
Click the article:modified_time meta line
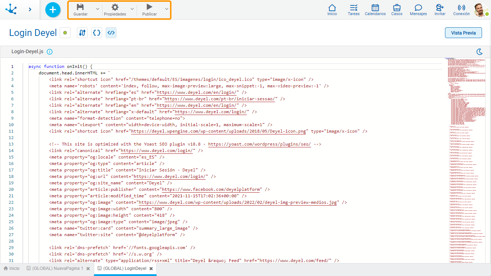pos(148,196)
